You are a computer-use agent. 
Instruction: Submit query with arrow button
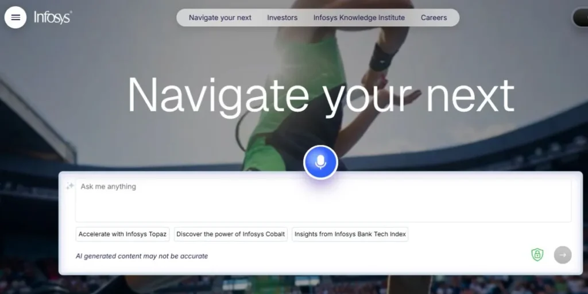[x=563, y=255]
